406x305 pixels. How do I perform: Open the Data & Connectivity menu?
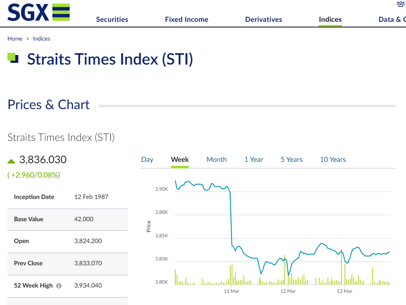coord(392,20)
